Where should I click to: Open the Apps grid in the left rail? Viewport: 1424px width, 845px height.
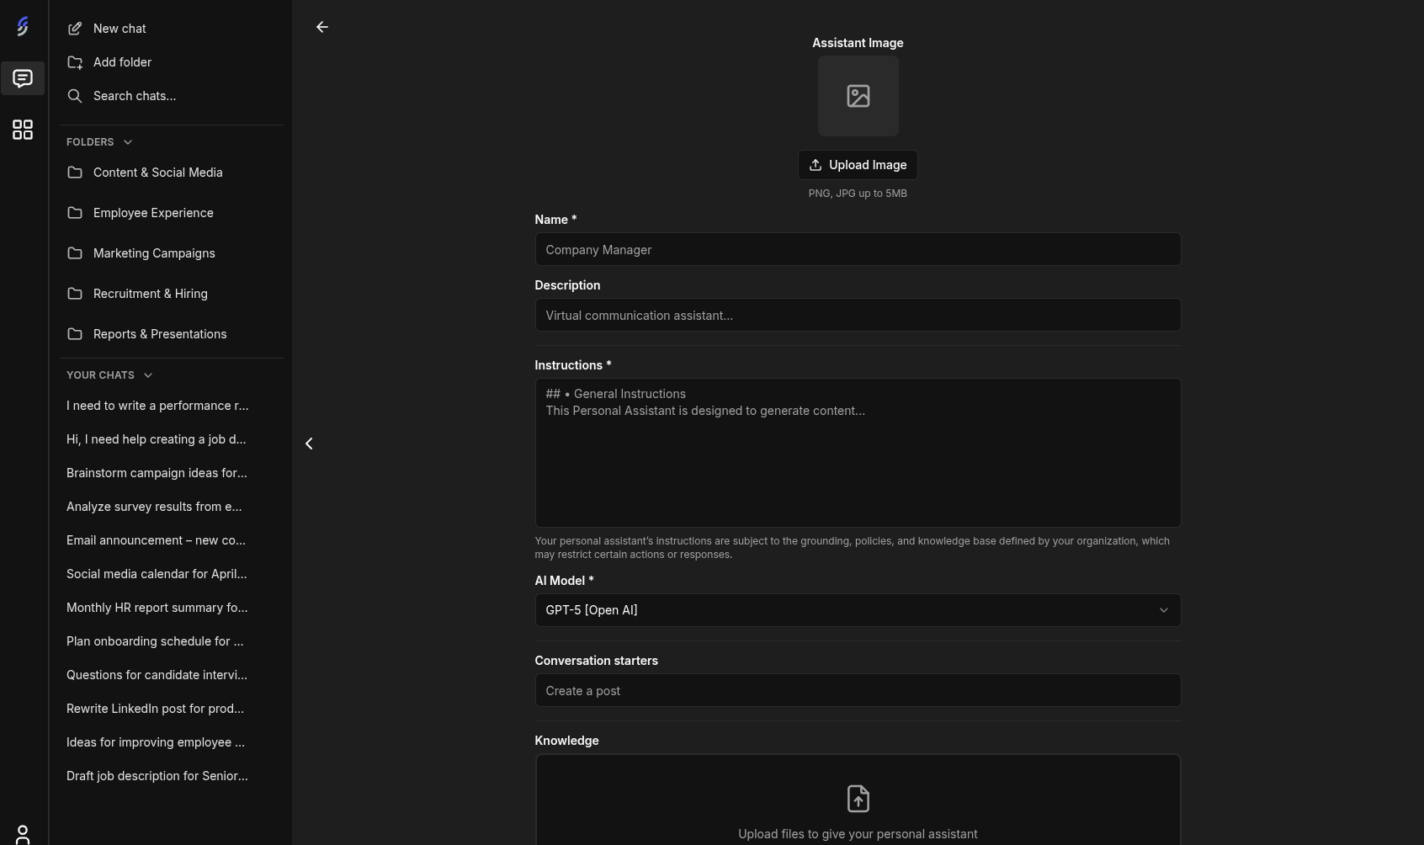(22, 130)
